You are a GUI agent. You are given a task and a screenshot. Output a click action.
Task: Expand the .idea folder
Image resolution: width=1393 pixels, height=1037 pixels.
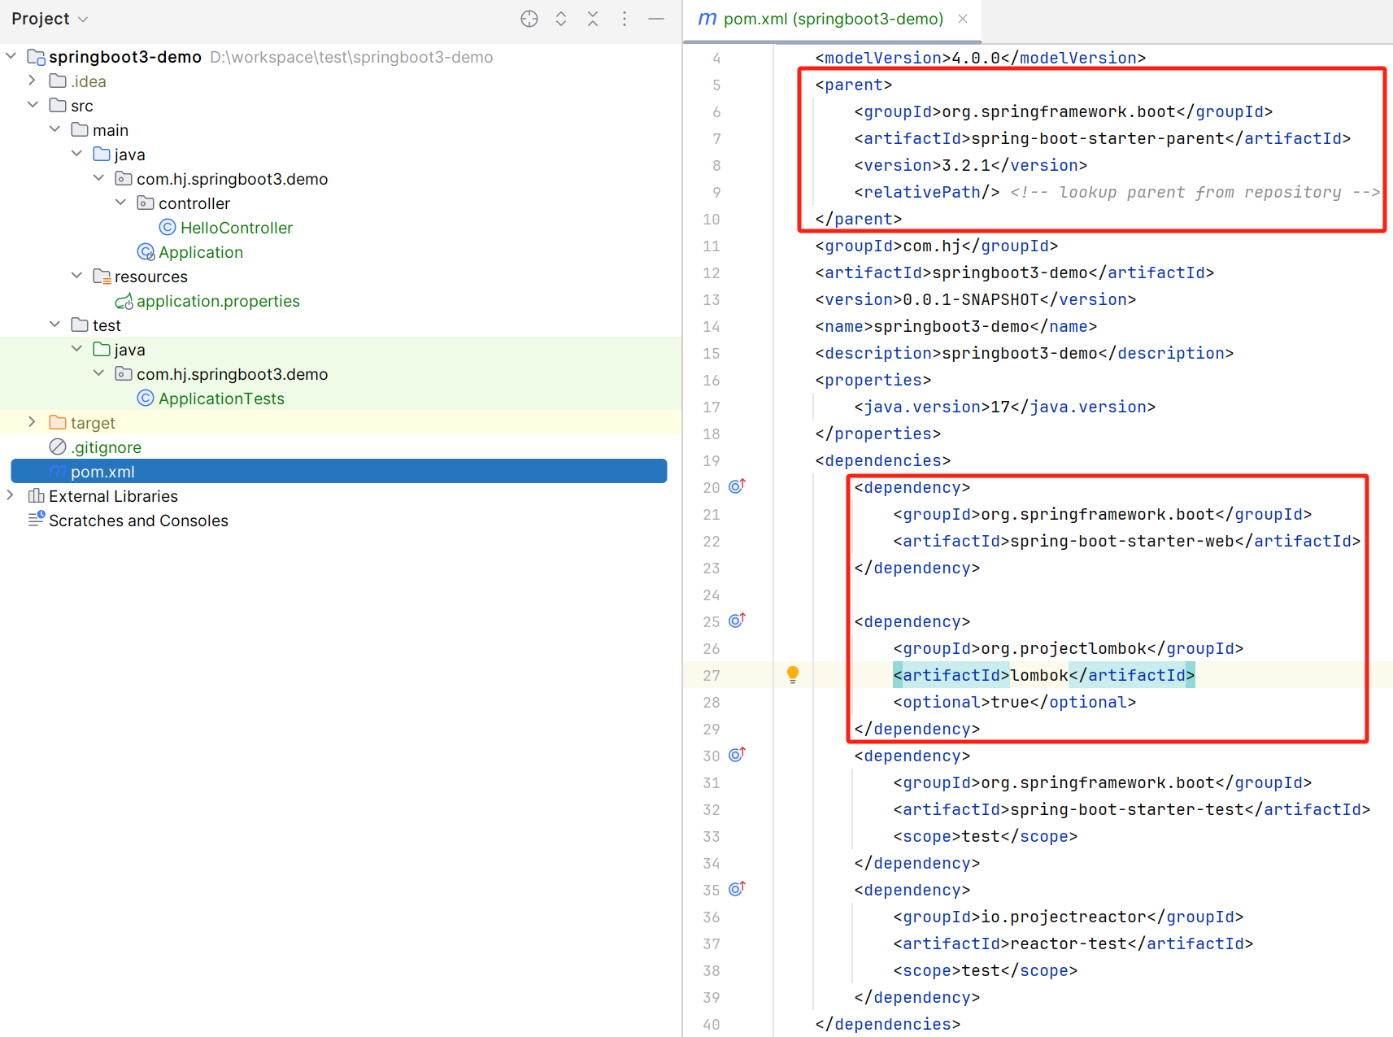click(x=33, y=81)
